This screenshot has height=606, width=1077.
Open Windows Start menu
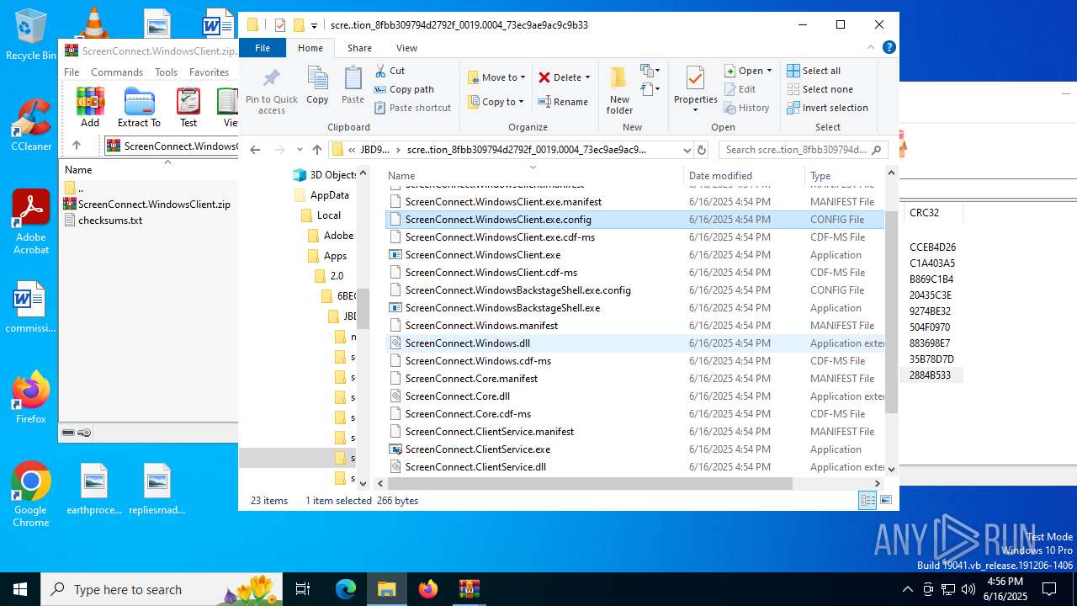coord(20,589)
